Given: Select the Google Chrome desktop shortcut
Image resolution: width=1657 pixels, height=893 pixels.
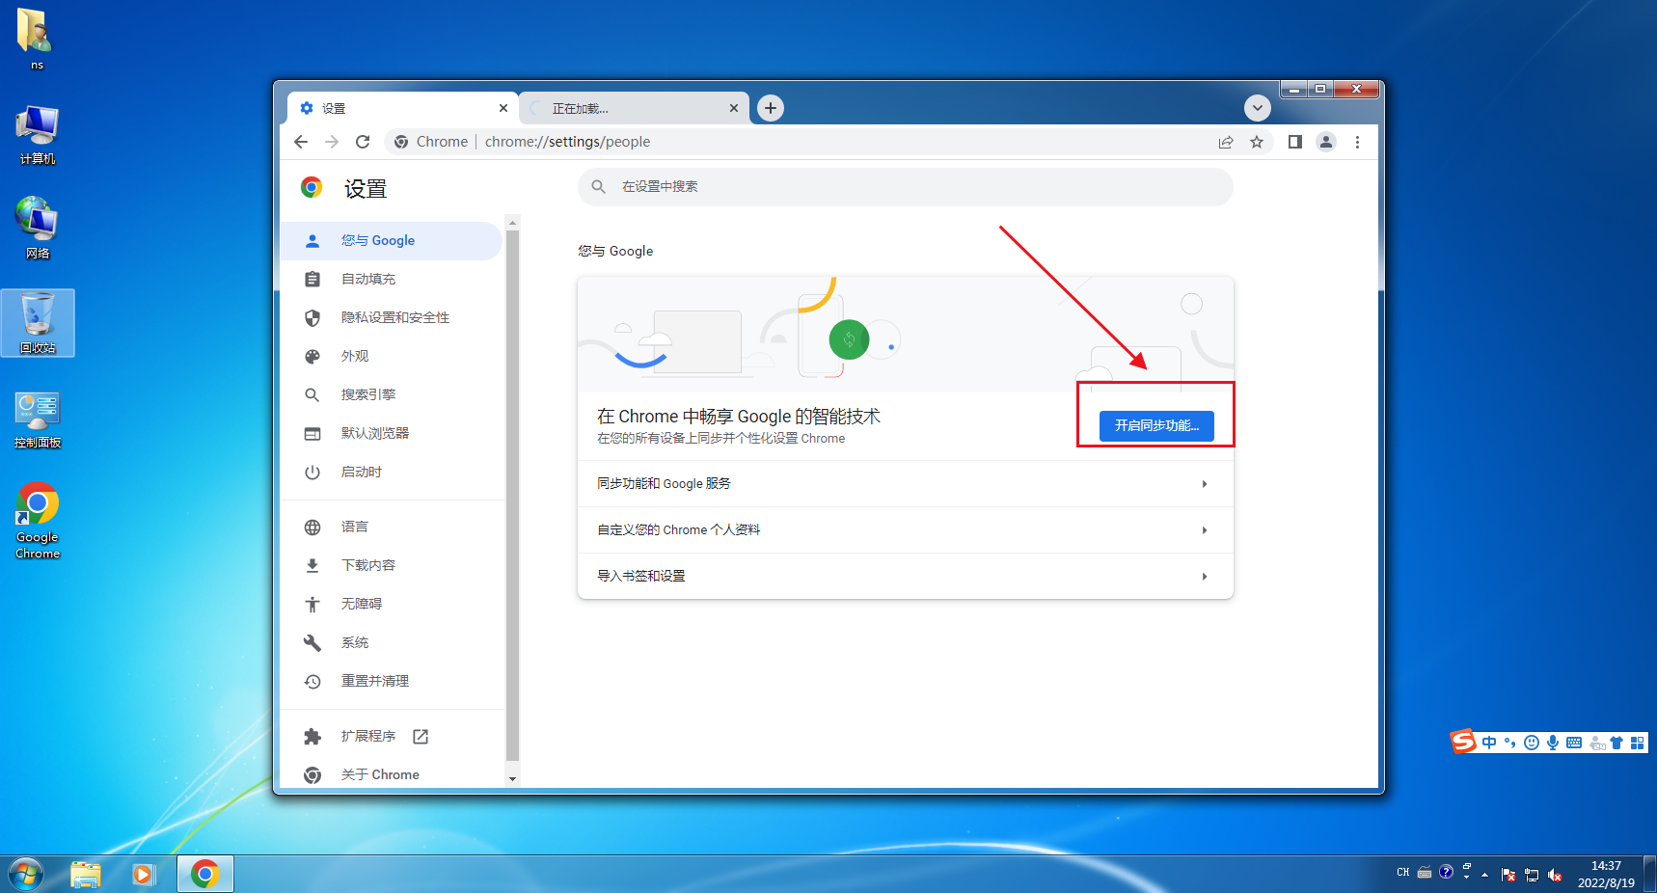Looking at the screenshot, I should [38, 521].
